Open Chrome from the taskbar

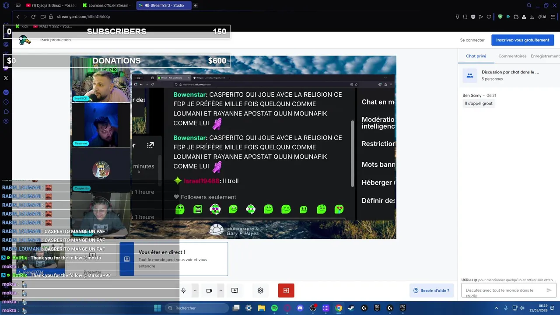[339, 308]
